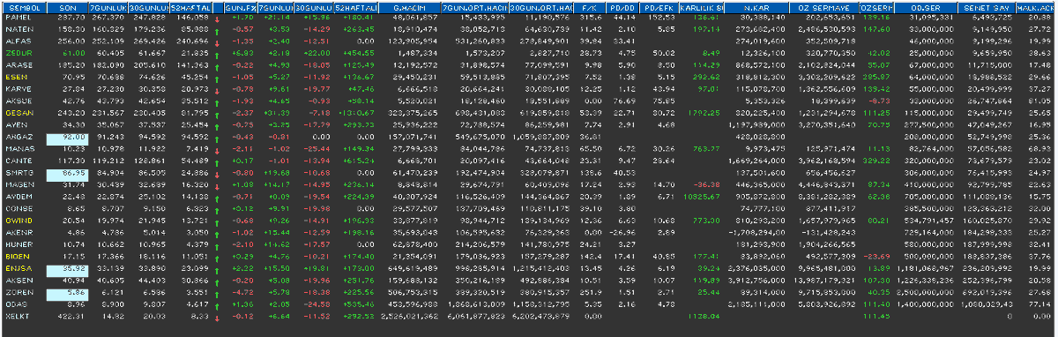Click highlighted 92.00 price for AKGAZ
This screenshot has width=1058, height=337.
(x=69, y=139)
